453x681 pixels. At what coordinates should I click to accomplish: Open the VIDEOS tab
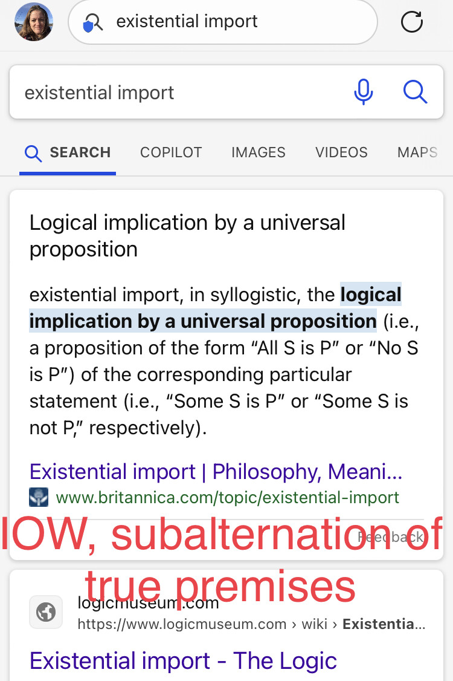point(341,152)
